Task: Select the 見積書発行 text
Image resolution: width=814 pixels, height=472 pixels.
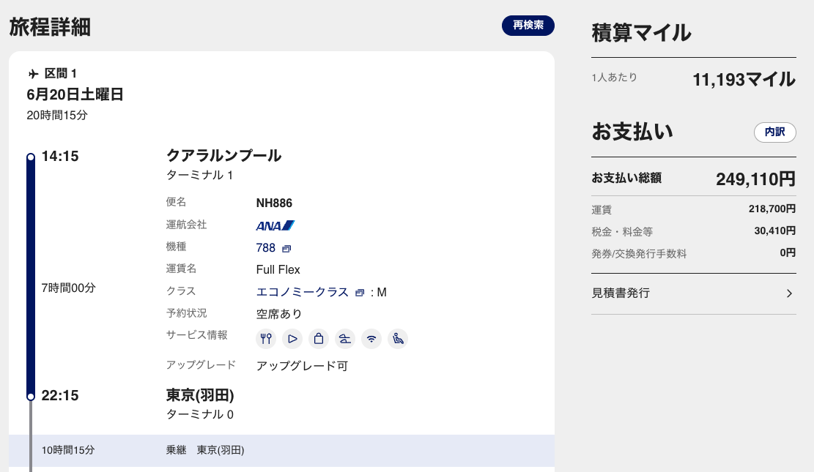Action: [x=621, y=293]
